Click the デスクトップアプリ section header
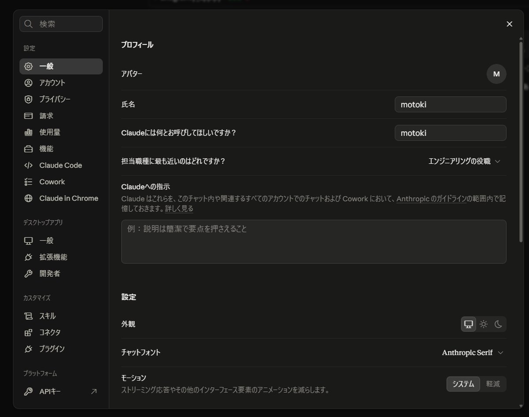Image resolution: width=529 pixels, height=417 pixels. (x=43, y=222)
